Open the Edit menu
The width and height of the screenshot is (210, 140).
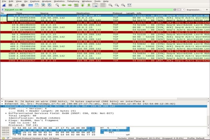coord(11,1)
